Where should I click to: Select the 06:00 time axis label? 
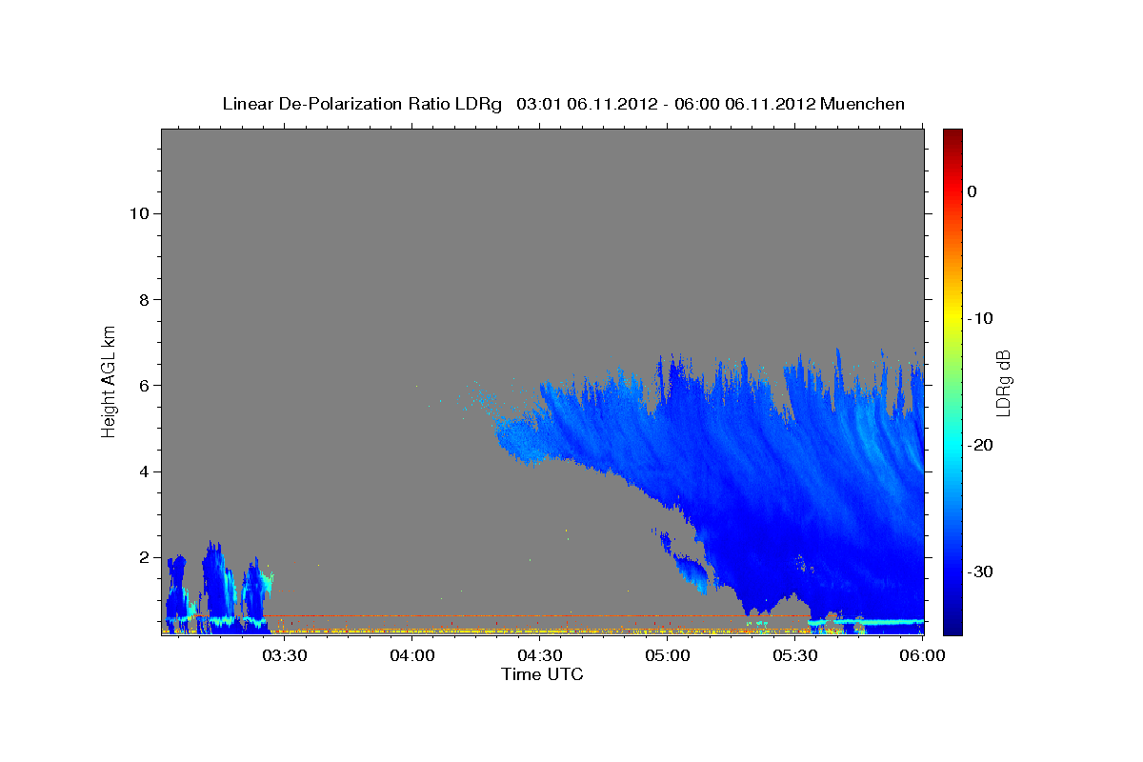click(x=923, y=655)
